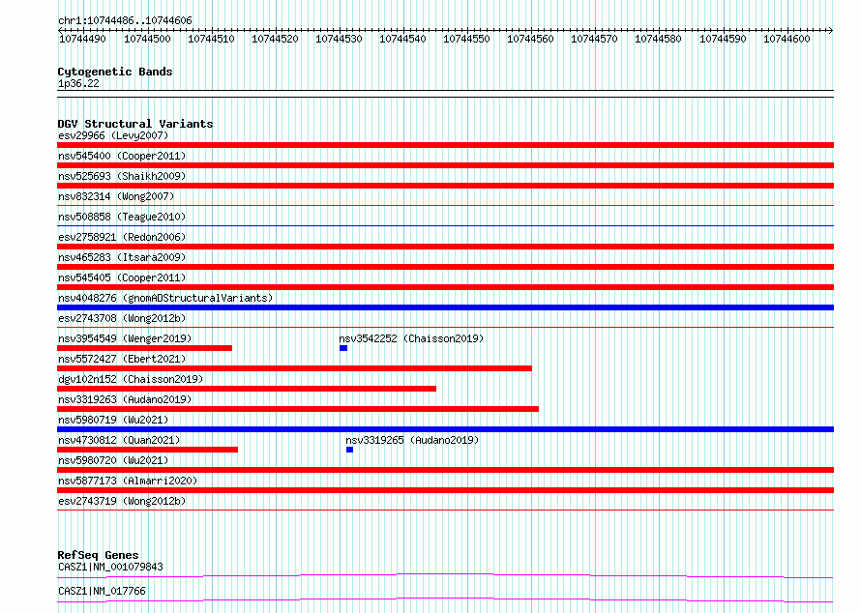Select the nsv5980720 (Wu2021) label
The image size is (861, 613).
pos(113,460)
